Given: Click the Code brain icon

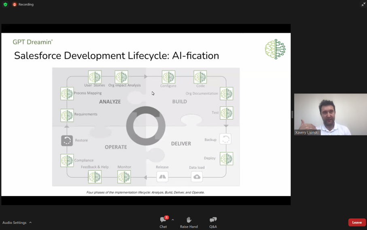Looking at the screenshot, I should point(200,77).
